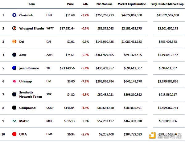
Task: Click the Aave coin logo icon
Action: tap(14, 55)
